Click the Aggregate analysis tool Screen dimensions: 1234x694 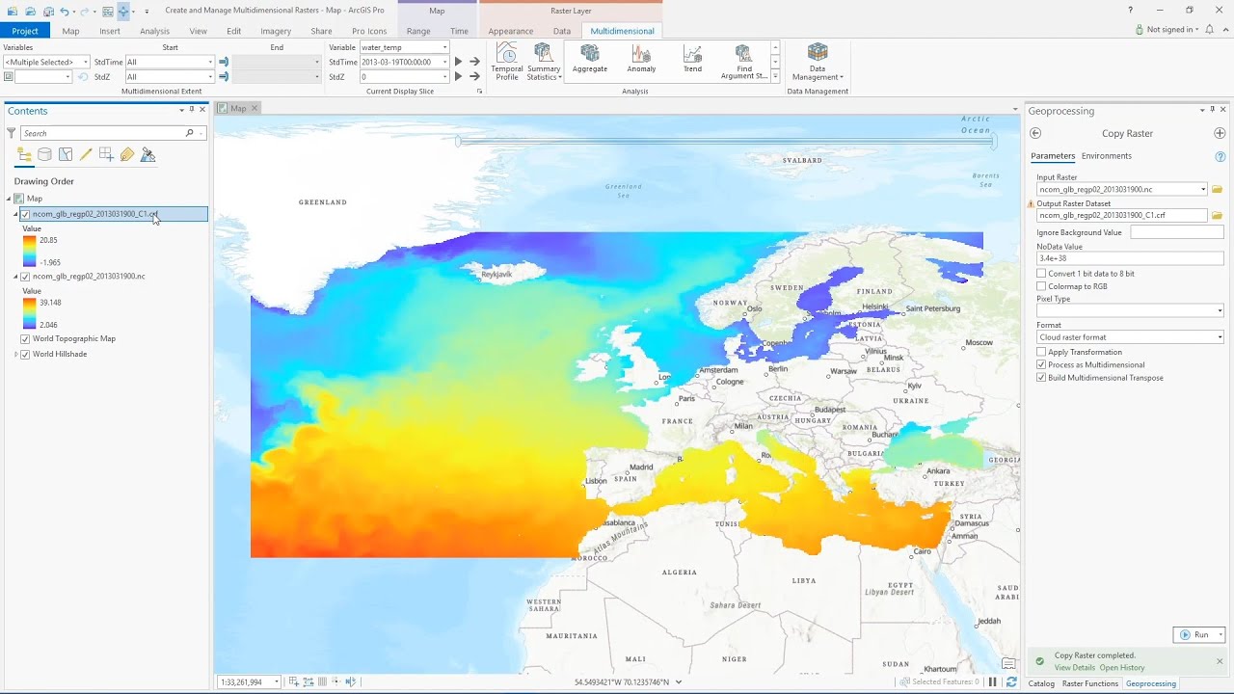(590, 60)
